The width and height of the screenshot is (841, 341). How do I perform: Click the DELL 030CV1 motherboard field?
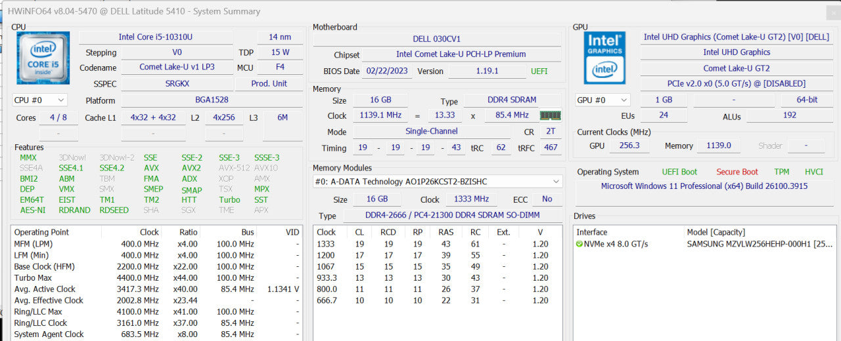[x=437, y=39]
